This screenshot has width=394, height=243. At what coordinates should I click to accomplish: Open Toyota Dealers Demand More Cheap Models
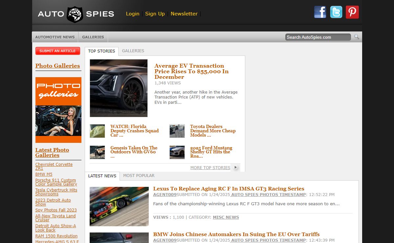pyautogui.click(x=213, y=131)
